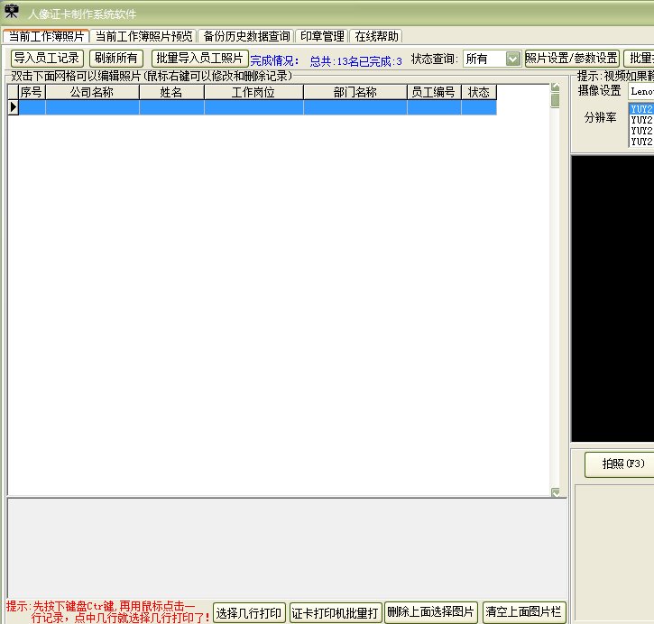654x624 pixels.
Task: Click 删除上面选择图片 button
Action: 431,612
